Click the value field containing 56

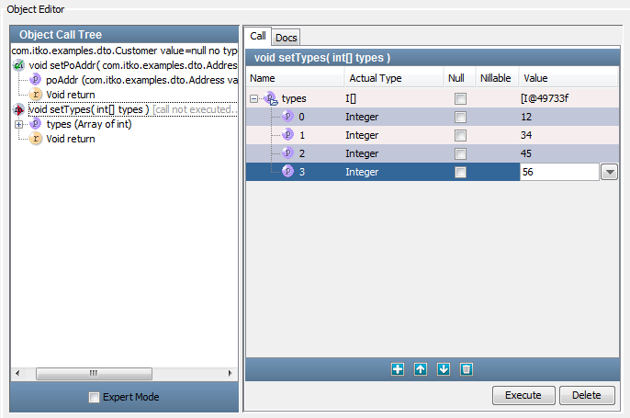pos(559,172)
